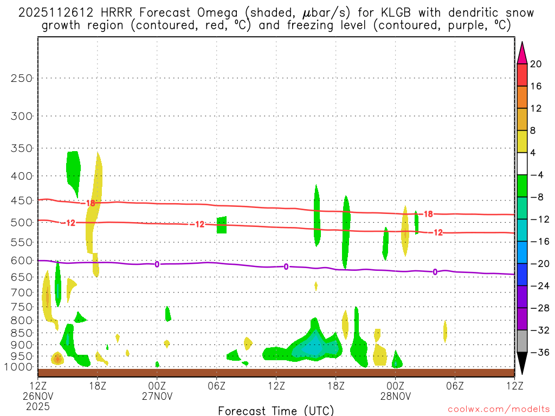The height and width of the screenshot is (416, 555).
Task: Select the 550 pressure level label
Action: (x=22, y=242)
